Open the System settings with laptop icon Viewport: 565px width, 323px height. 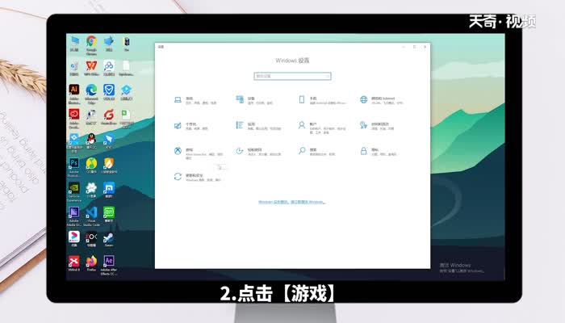pos(195,100)
